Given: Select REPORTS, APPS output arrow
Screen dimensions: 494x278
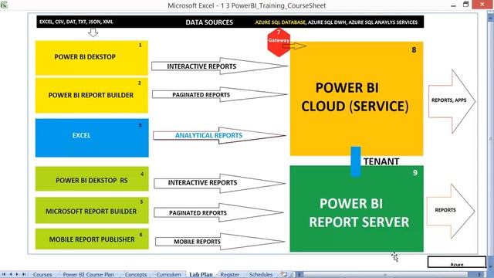Looking at the screenshot, I should click(x=452, y=101).
